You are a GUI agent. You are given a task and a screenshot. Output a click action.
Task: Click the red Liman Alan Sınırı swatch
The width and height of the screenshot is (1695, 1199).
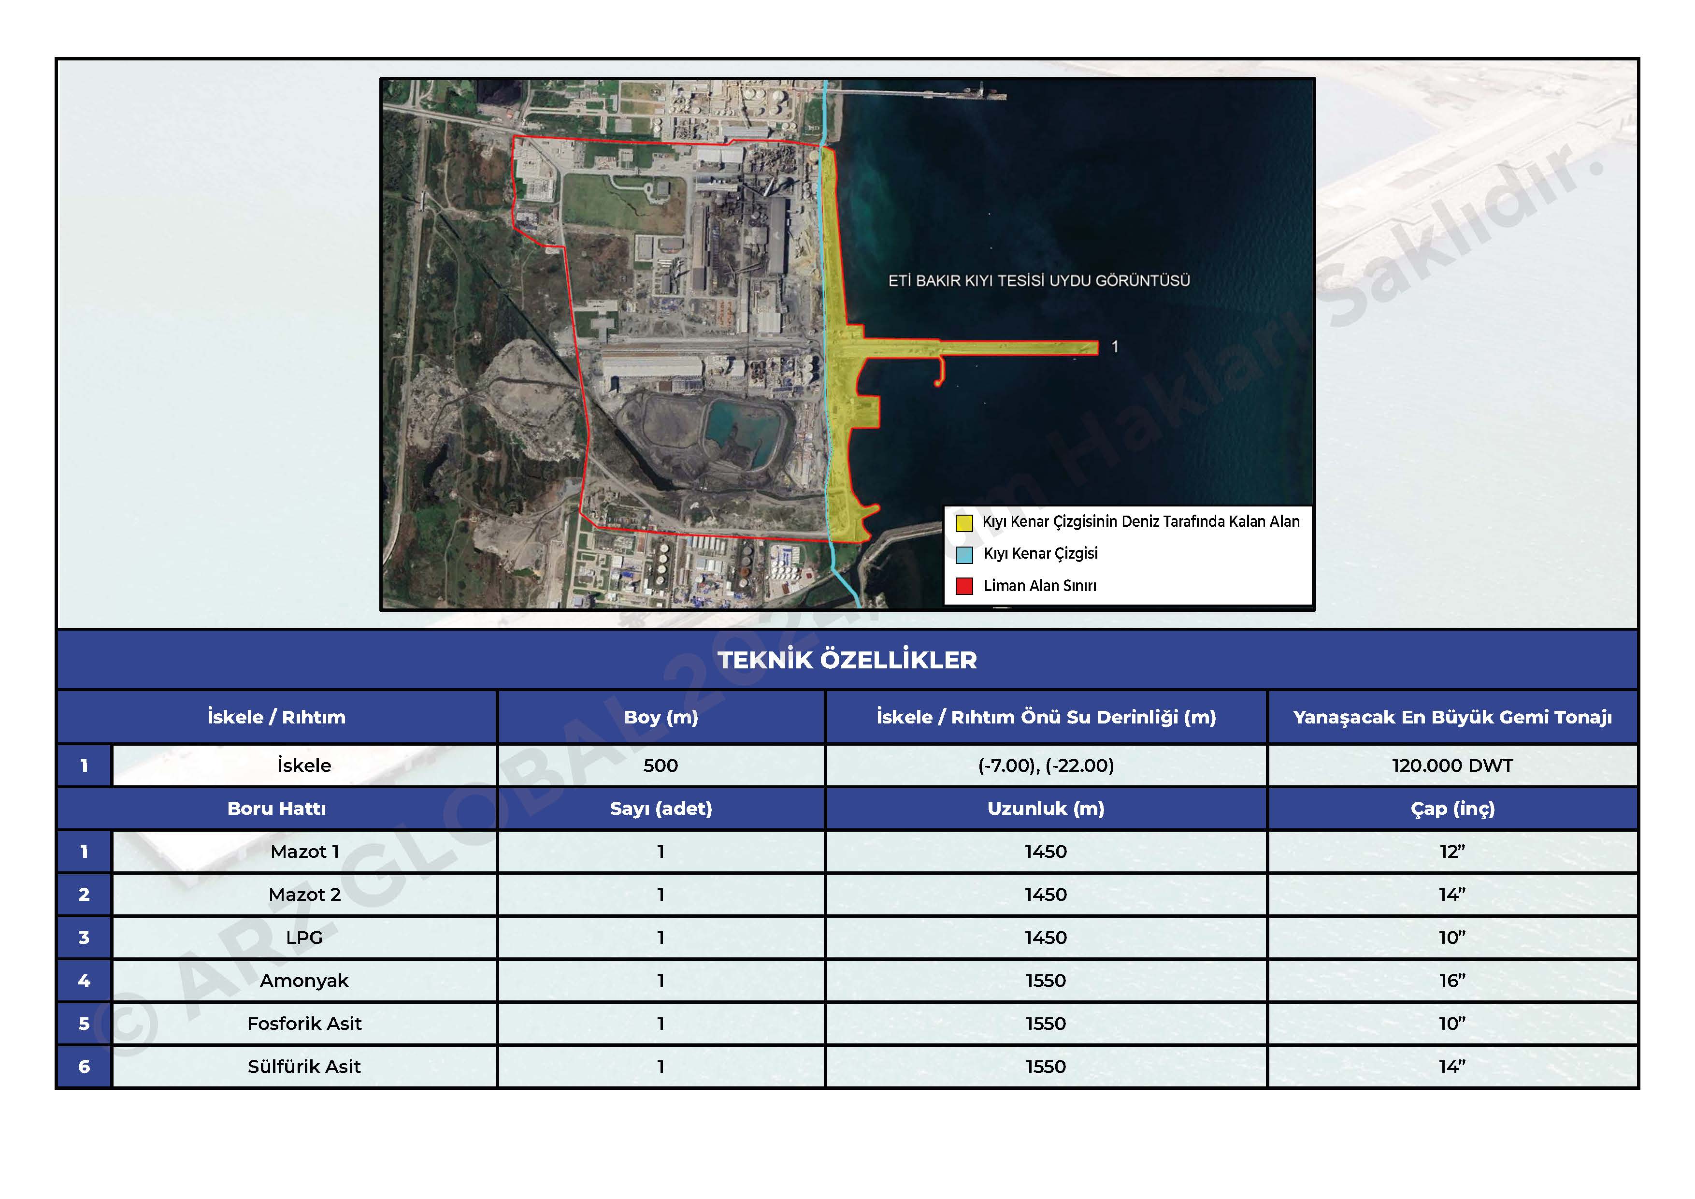tap(964, 586)
